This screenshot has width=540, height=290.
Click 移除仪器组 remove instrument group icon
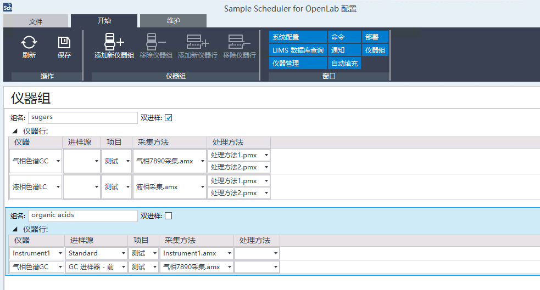tap(155, 42)
